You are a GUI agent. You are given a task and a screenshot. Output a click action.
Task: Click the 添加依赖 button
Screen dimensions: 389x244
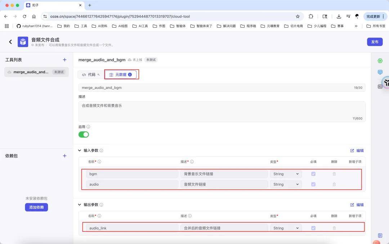click(x=36, y=207)
